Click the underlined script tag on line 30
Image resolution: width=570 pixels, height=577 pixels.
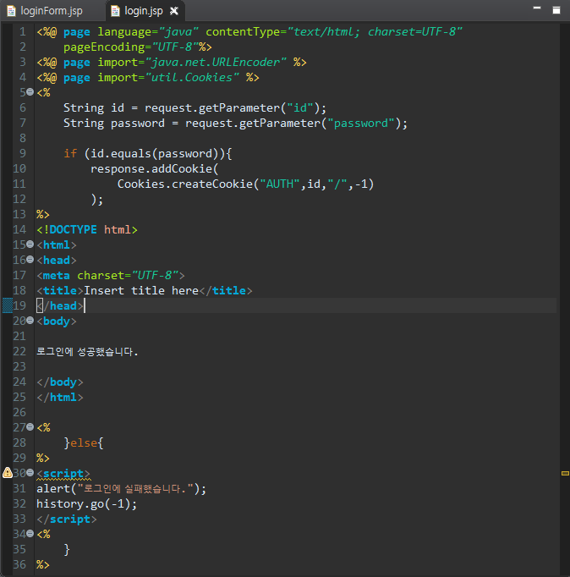63,474
